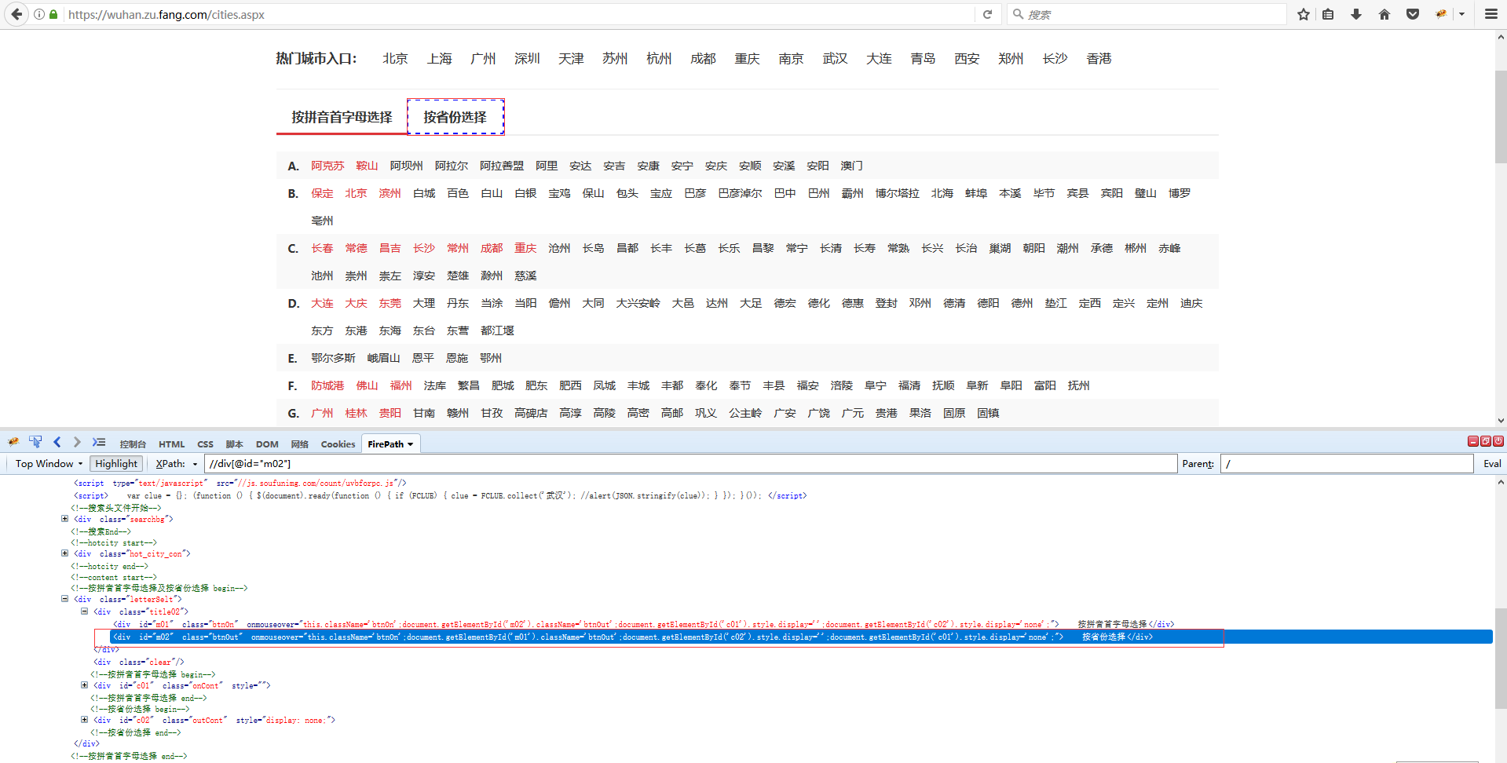Open the 网络 network tab

coord(299,444)
